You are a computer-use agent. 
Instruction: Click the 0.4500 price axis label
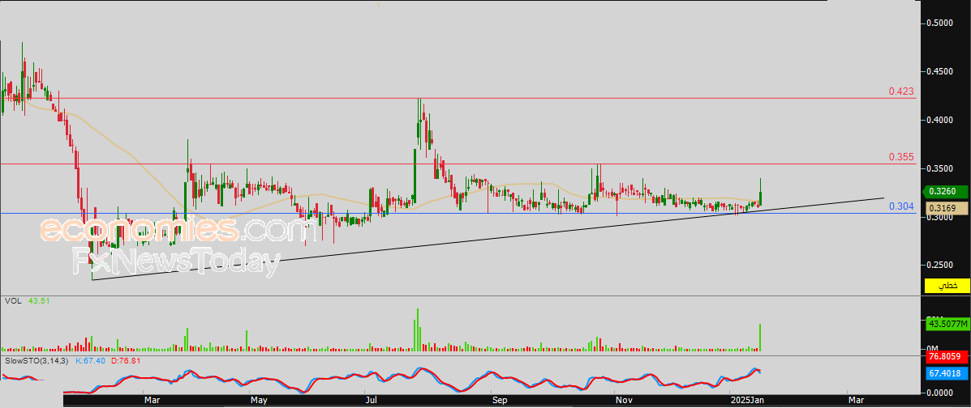point(939,72)
